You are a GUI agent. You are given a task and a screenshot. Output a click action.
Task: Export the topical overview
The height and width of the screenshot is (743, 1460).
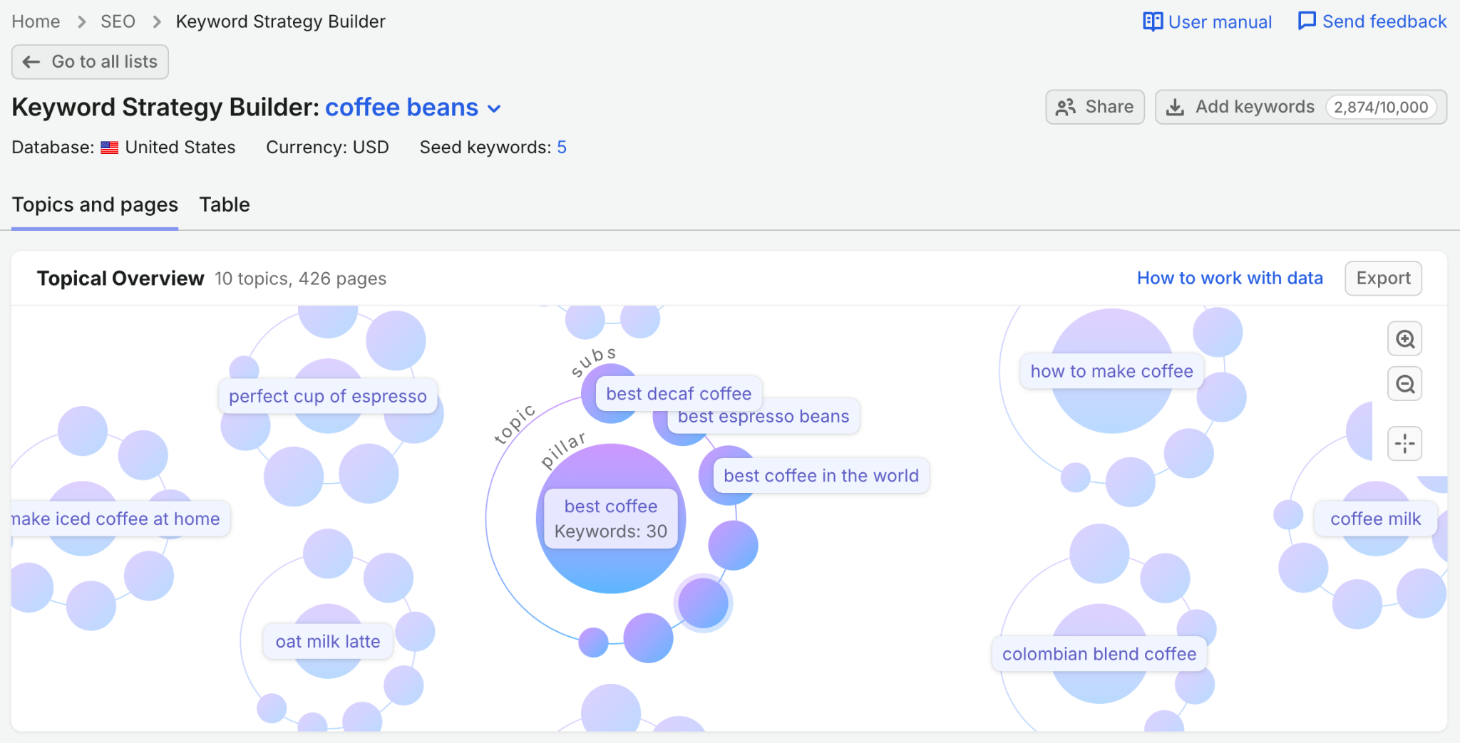(1383, 278)
